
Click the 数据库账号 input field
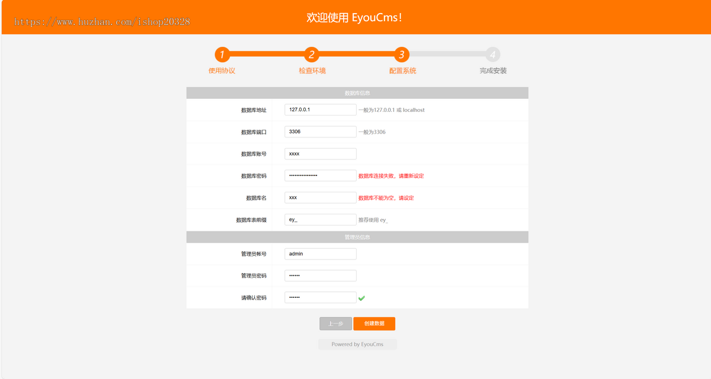pyautogui.click(x=321, y=153)
